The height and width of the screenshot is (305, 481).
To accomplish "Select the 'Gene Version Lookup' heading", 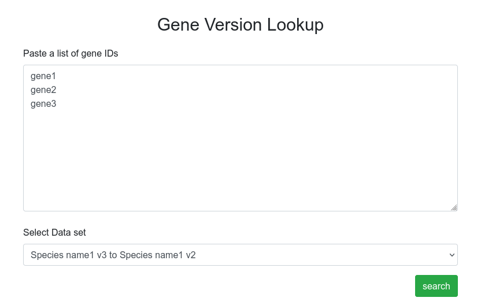I will tap(240, 24).
